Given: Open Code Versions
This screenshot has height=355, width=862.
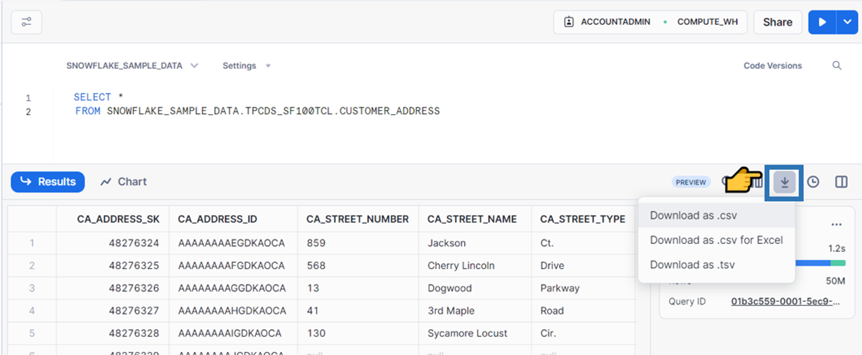Looking at the screenshot, I should pyautogui.click(x=772, y=66).
